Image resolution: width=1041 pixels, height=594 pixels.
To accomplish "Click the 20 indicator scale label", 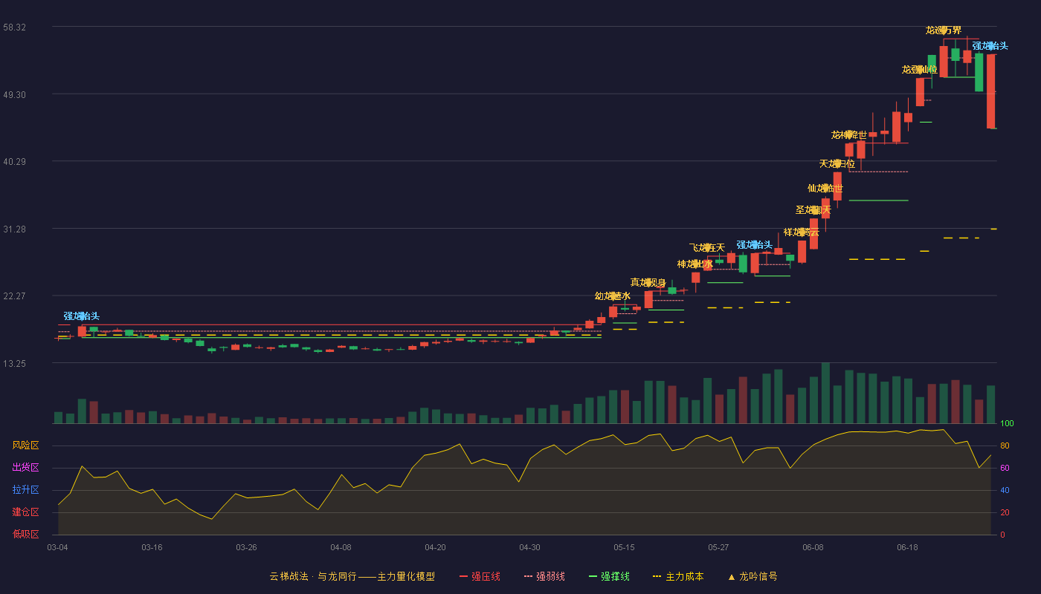I will pyautogui.click(x=1005, y=512).
